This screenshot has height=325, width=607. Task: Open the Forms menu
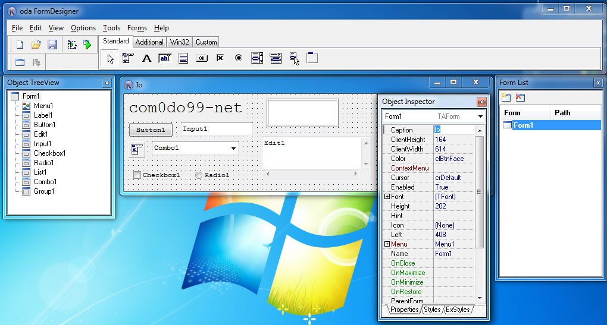click(x=137, y=28)
